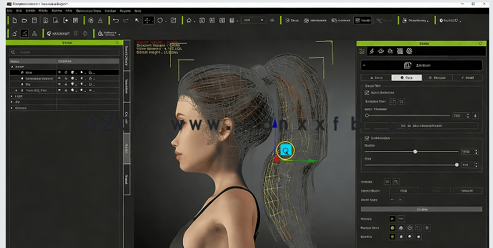
Task: Collapse the top root node in scene tree
Action: point(12,67)
